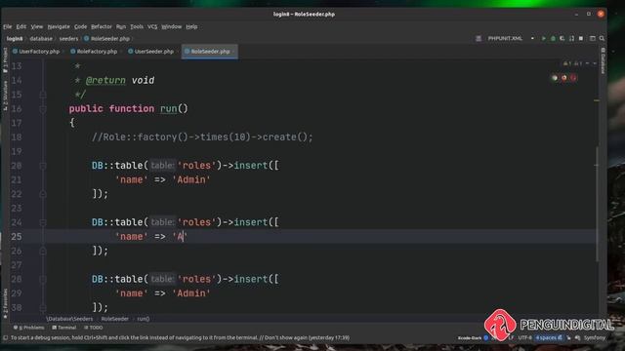This screenshot has height=351, width=625.
Task: Start debugging with the green bug icon
Action: [x=553, y=39]
